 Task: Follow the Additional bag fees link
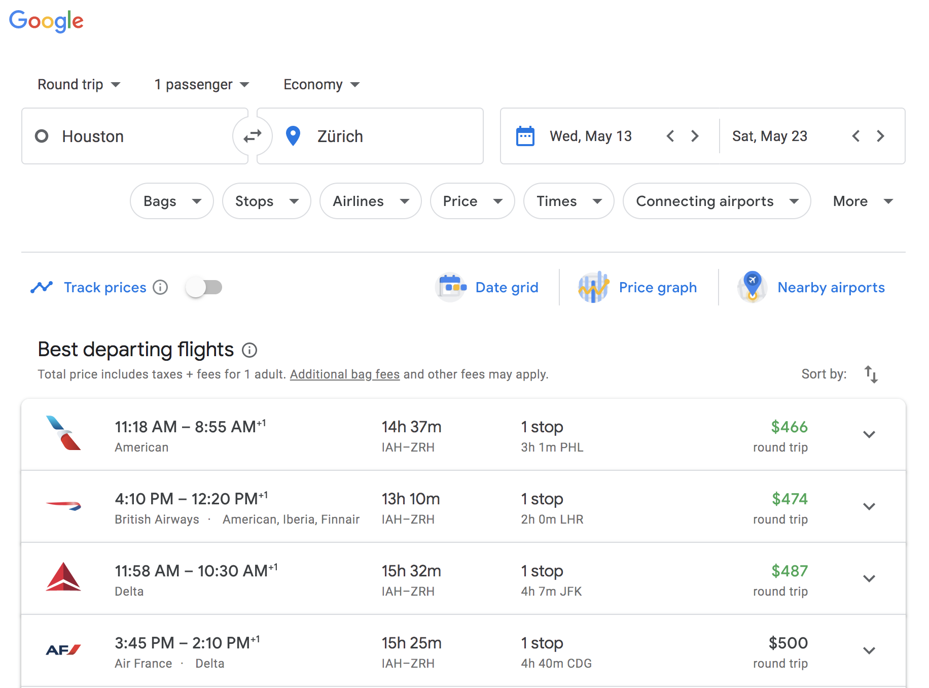point(344,374)
